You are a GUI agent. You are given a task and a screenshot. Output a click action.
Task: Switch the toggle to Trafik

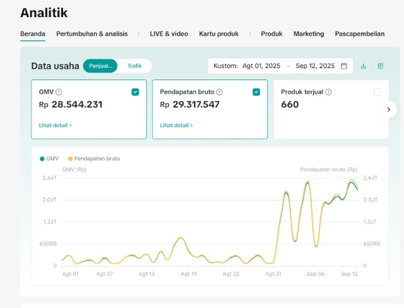[x=134, y=66]
